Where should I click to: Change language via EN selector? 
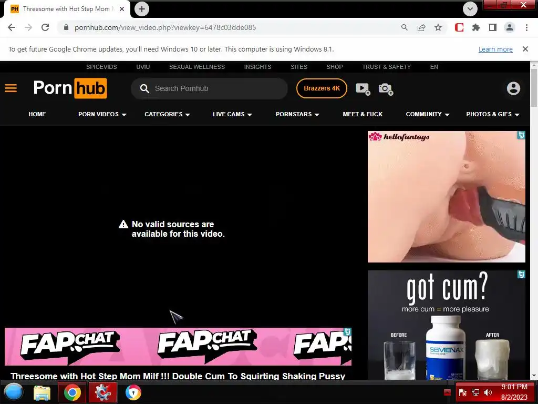pos(434,67)
